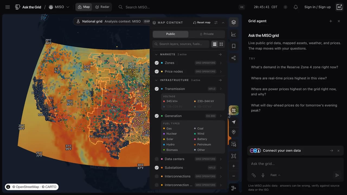Image resolution: width=347 pixels, height=195 pixels.
Task: Click Sign in / Sign up
Action: click(317, 7)
